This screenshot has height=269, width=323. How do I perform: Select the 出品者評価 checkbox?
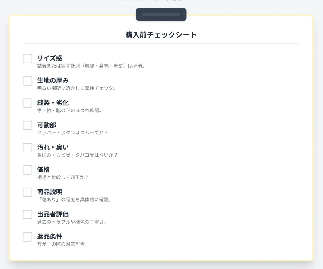point(27,214)
